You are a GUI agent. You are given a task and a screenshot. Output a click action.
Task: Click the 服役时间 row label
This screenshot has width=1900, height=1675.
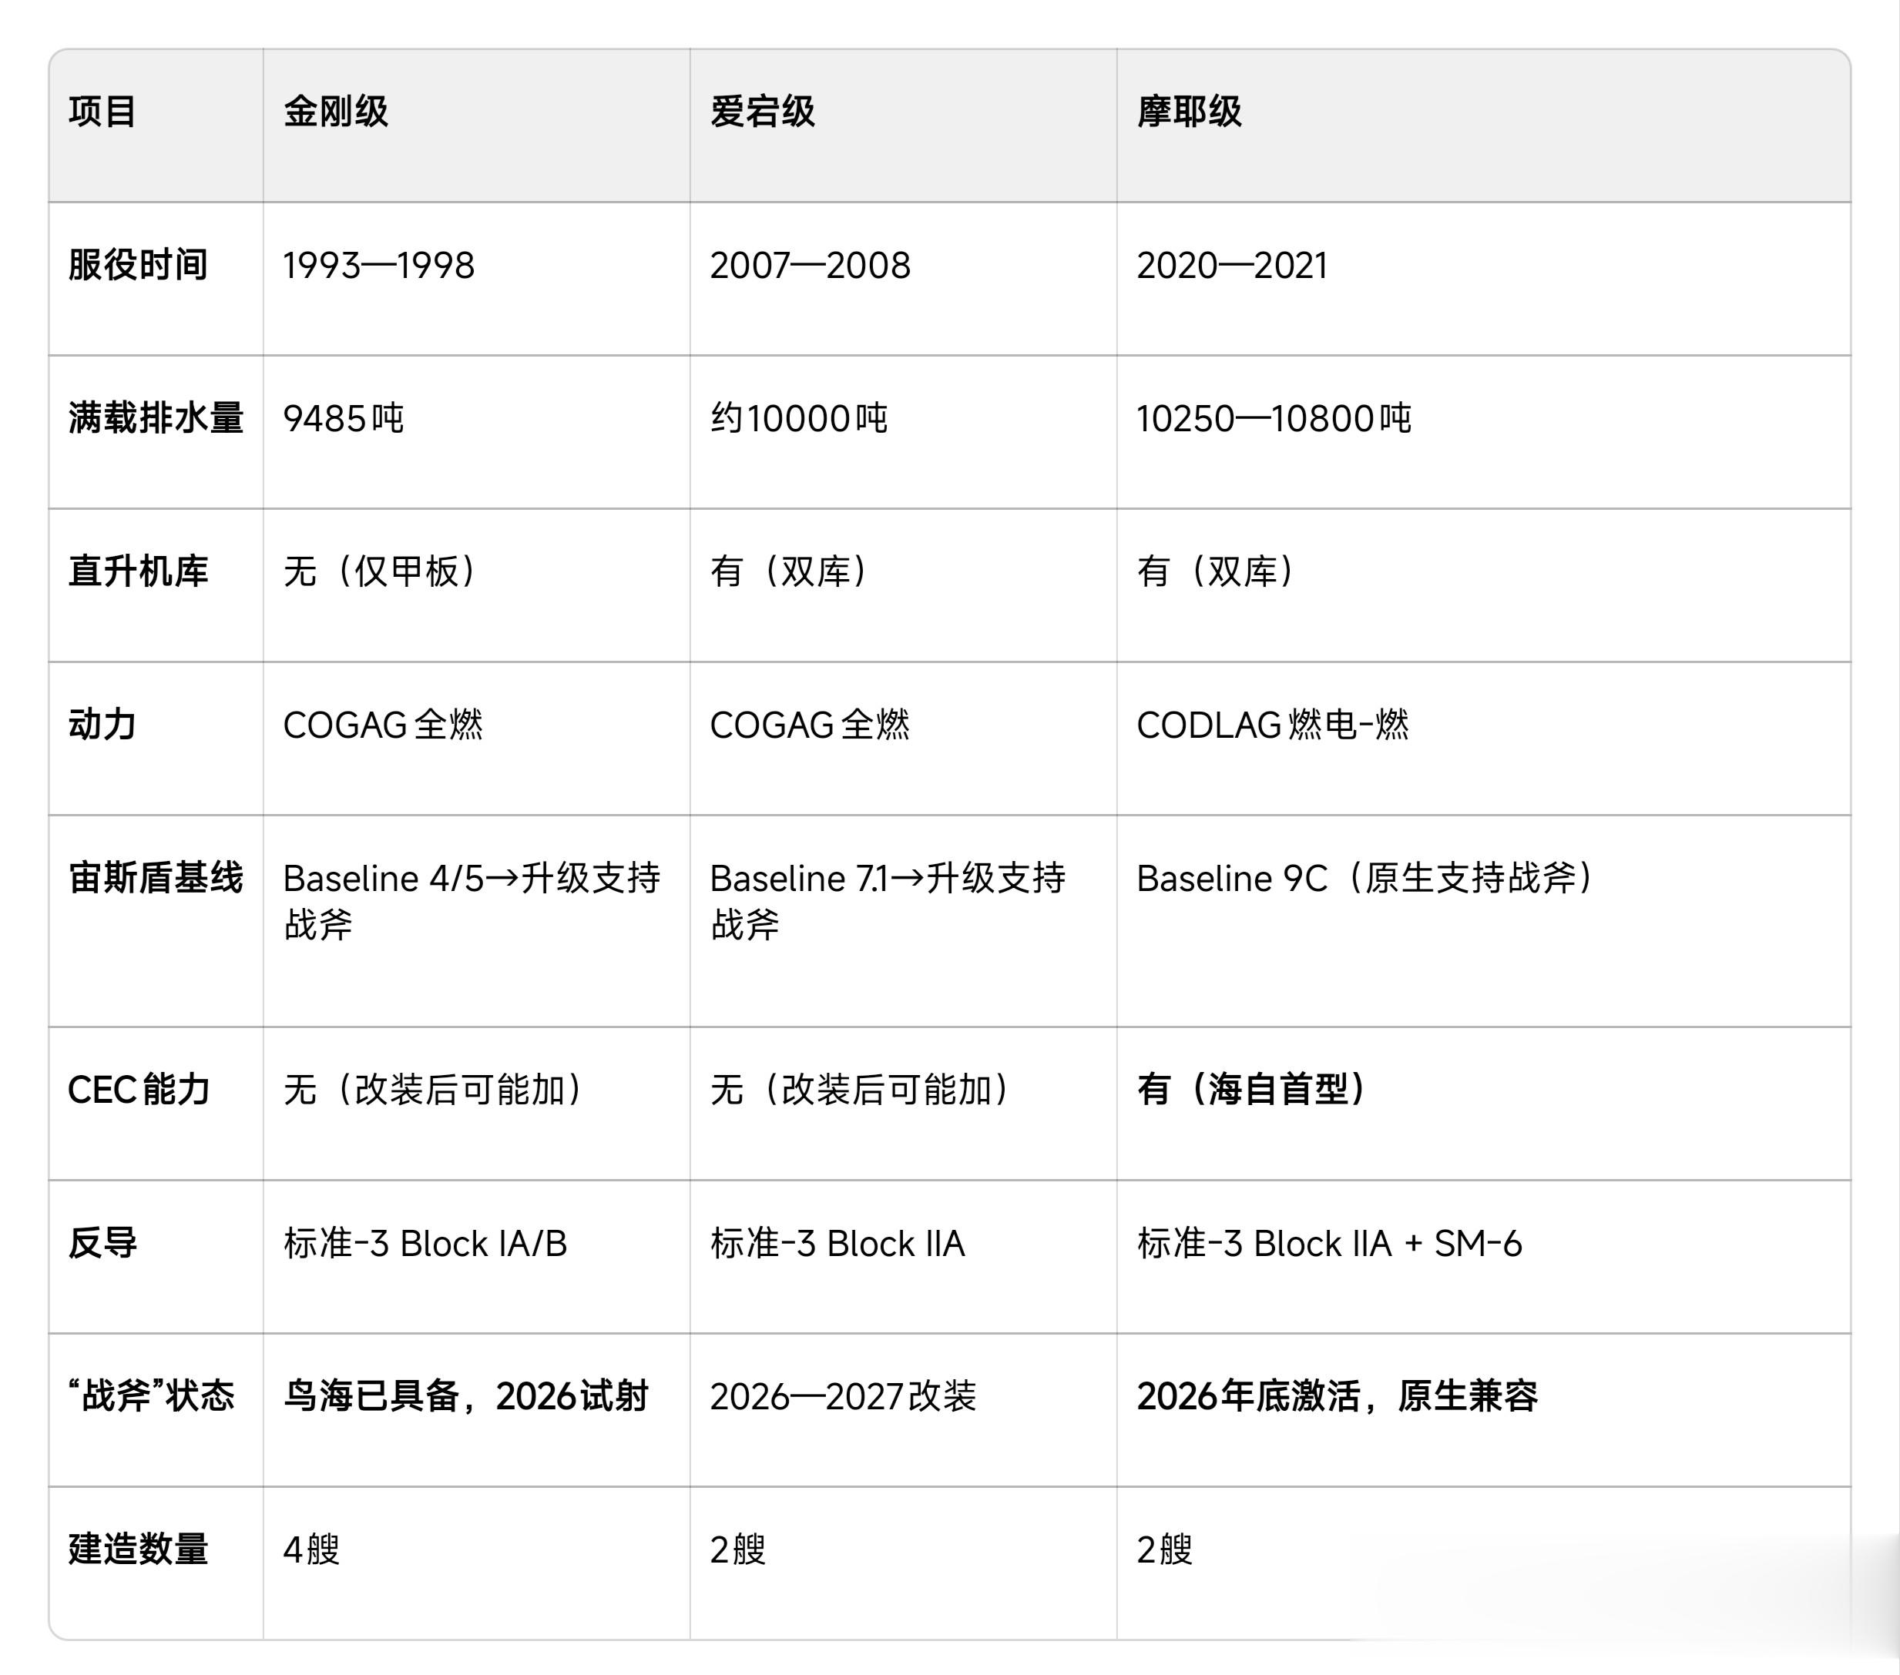click(x=138, y=265)
